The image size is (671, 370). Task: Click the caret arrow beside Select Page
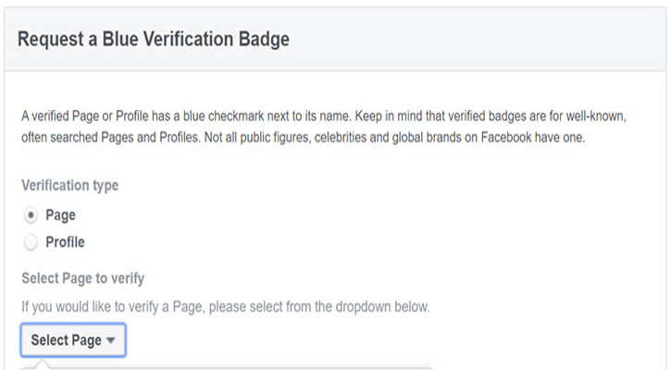(111, 340)
